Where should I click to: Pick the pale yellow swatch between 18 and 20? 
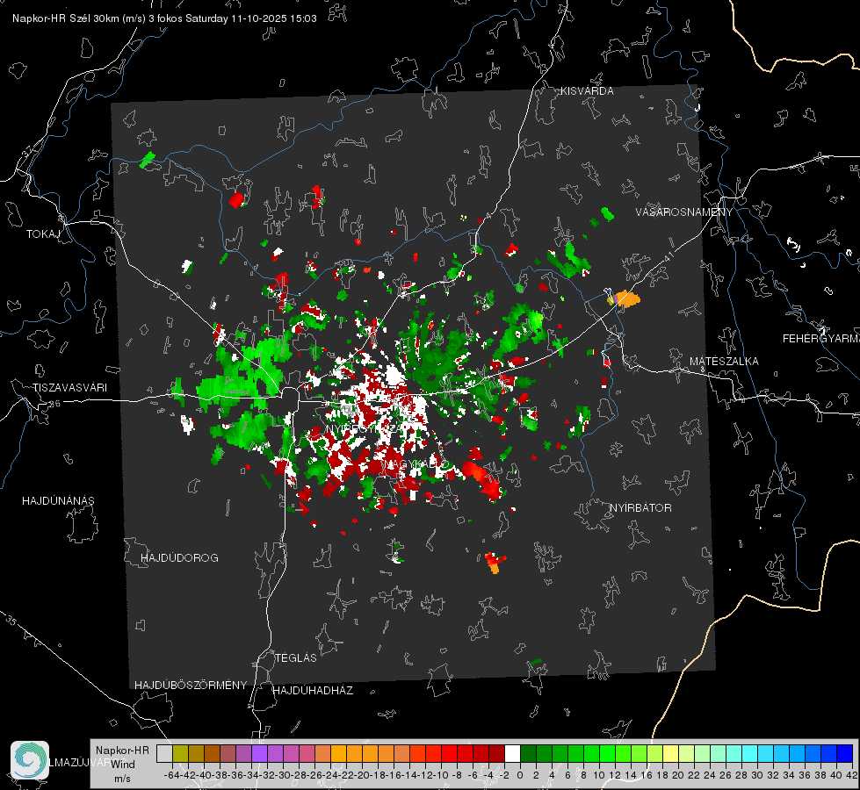[670, 753]
